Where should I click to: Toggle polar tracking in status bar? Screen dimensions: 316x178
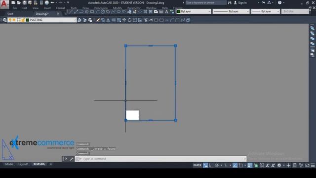coord(217,165)
